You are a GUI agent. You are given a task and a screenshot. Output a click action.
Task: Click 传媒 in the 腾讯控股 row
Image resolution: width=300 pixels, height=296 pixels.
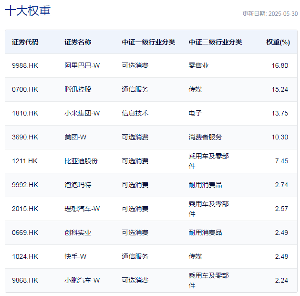click(x=196, y=89)
